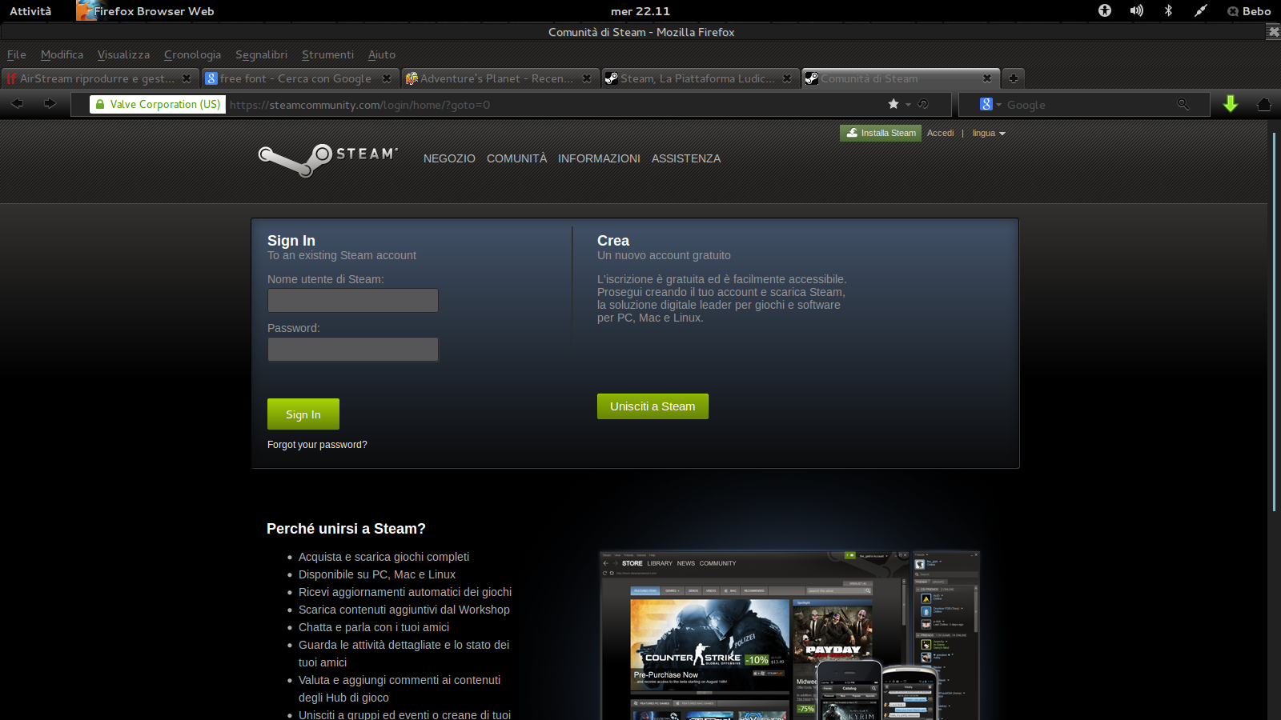This screenshot has height=720, width=1281.
Task: Show the Valve Corporation site identity info
Action: coord(158,104)
